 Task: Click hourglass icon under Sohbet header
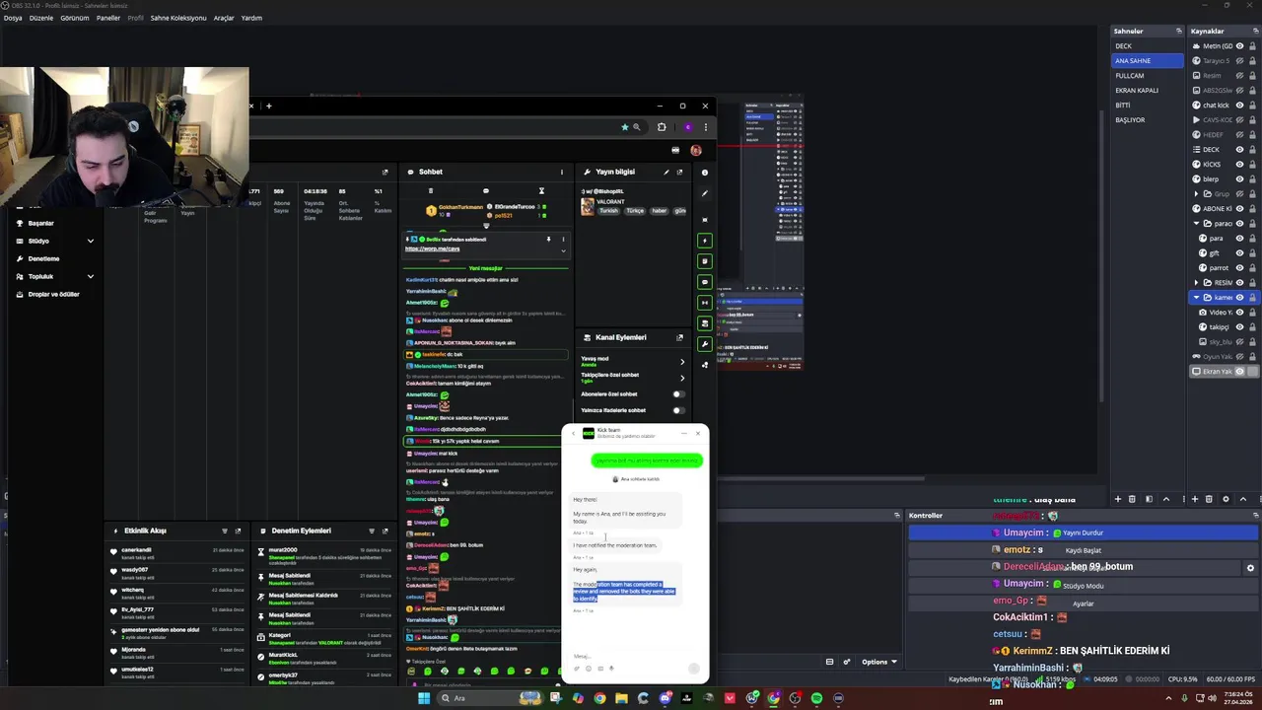click(541, 191)
